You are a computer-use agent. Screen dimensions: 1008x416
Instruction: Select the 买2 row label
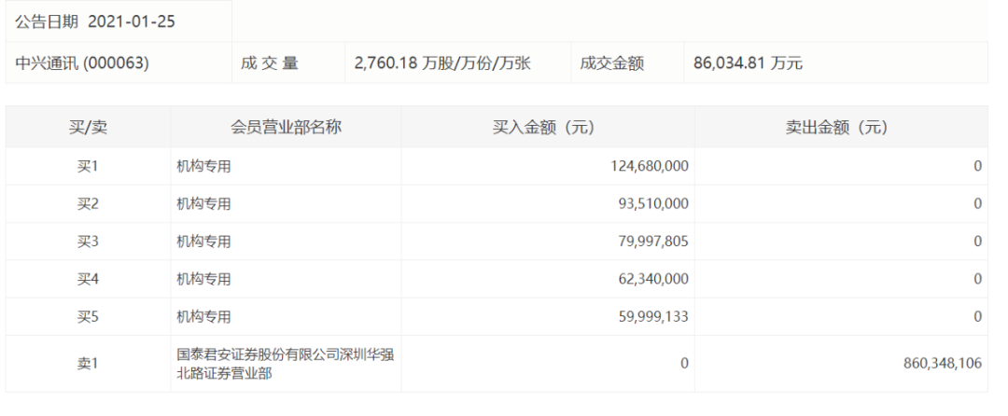pos(88,203)
